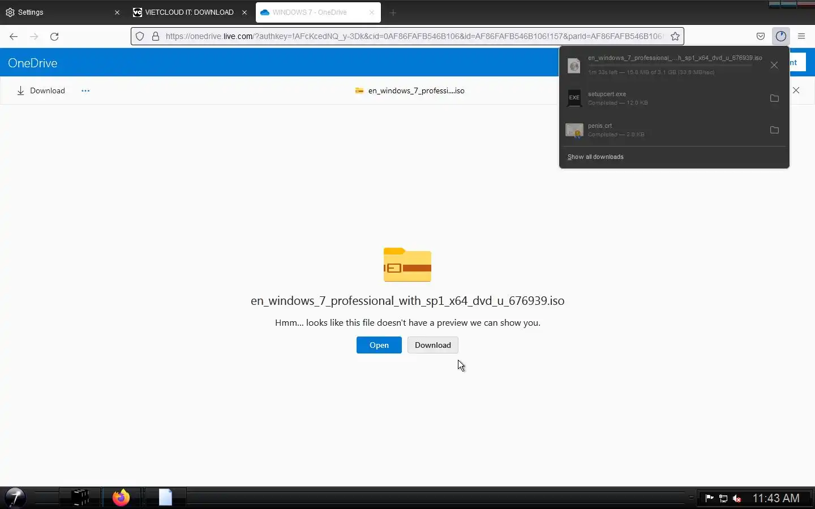Click the network tray icon

[x=723, y=498]
